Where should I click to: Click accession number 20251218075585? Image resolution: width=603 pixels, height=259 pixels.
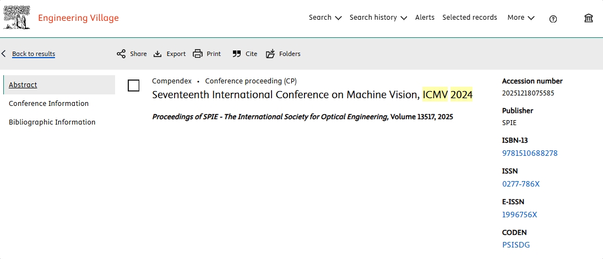click(x=528, y=93)
